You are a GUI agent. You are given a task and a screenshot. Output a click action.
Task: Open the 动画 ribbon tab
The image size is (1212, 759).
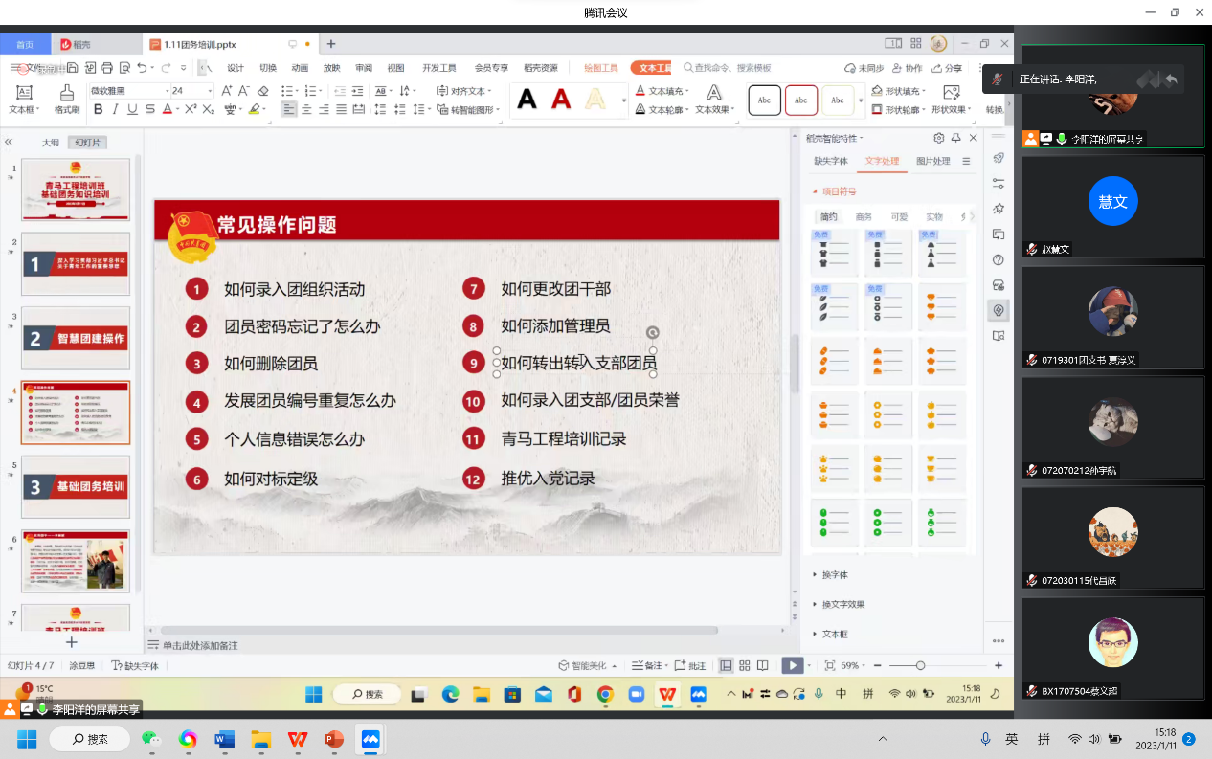pos(300,68)
